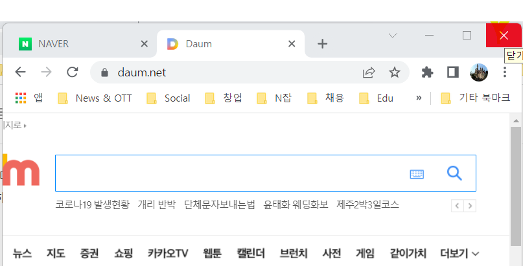Open 지도 service

pos(56,254)
